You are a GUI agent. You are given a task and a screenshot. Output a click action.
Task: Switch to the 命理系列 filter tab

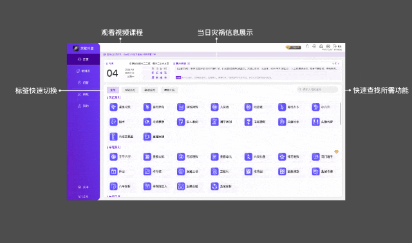click(149, 90)
